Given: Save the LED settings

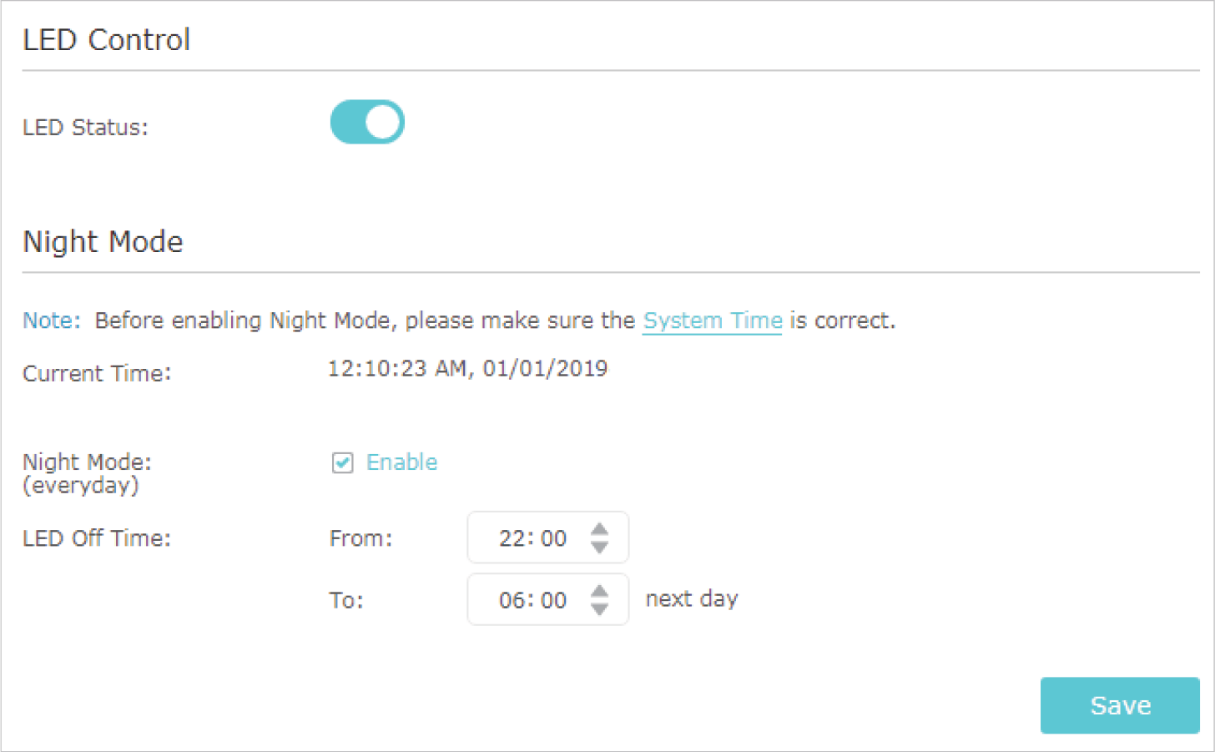Looking at the screenshot, I should pos(1120,705).
